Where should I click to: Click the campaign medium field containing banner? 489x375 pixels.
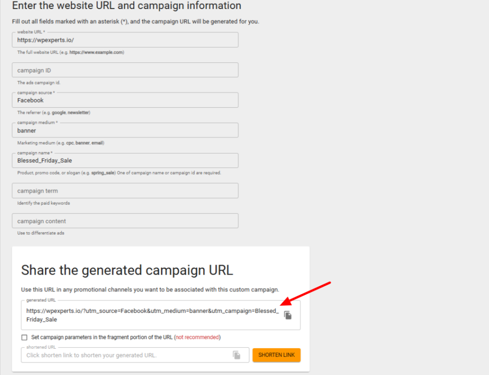click(124, 130)
